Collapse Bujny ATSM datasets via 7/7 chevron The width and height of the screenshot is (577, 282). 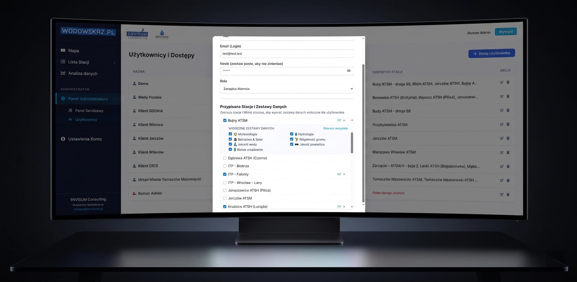pyautogui.click(x=344, y=120)
